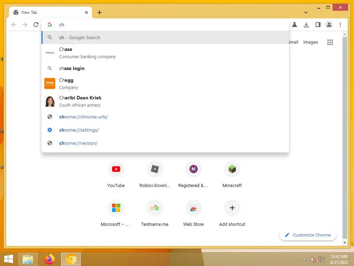Open the YouTube shortcut
Screen dimensions: 354x266
click(x=116, y=175)
